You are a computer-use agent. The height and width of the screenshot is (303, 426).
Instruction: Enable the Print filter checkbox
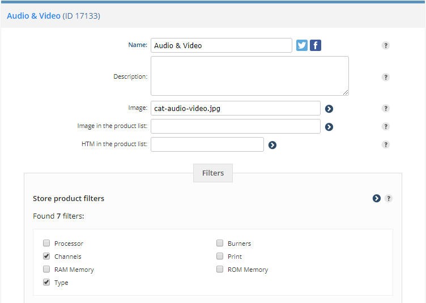[x=220, y=256]
